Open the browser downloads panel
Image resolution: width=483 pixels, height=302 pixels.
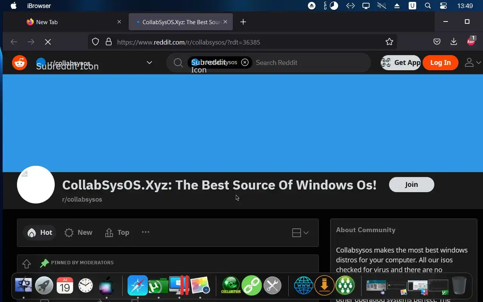[x=454, y=42]
